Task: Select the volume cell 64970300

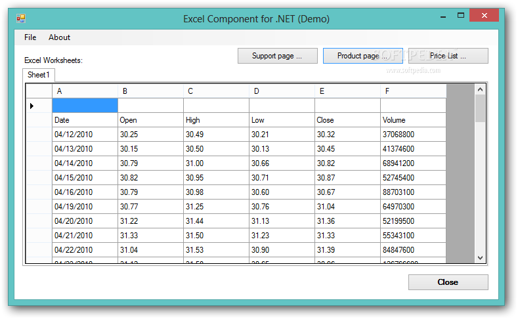Action: (413, 207)
